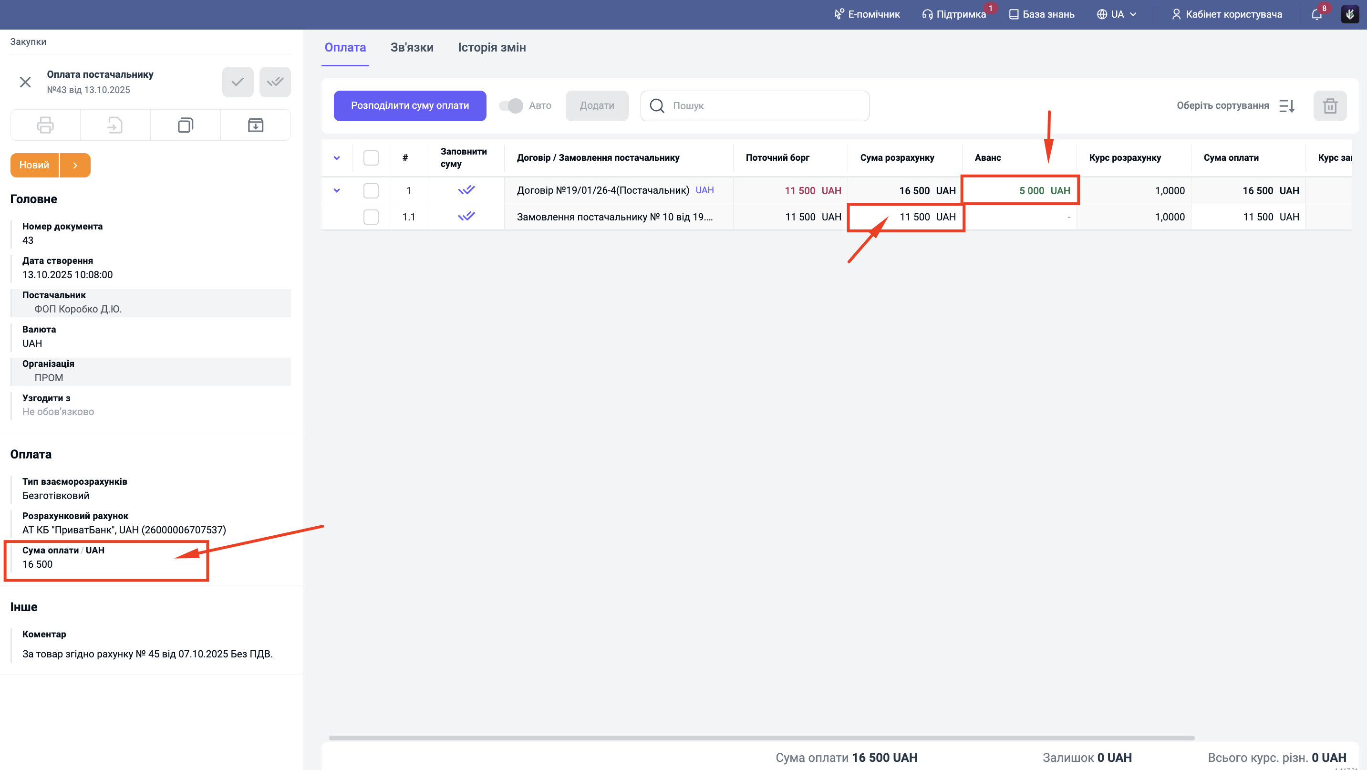This screenshot has height=770, width=1367.
Task: Click the trash delete icon
Action: (1329, 105)
